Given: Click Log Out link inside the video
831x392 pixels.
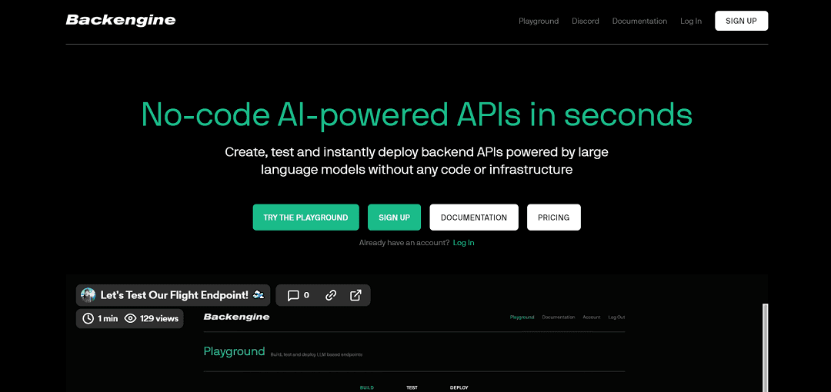Looking at the screenshot, I should coord(616,317).
